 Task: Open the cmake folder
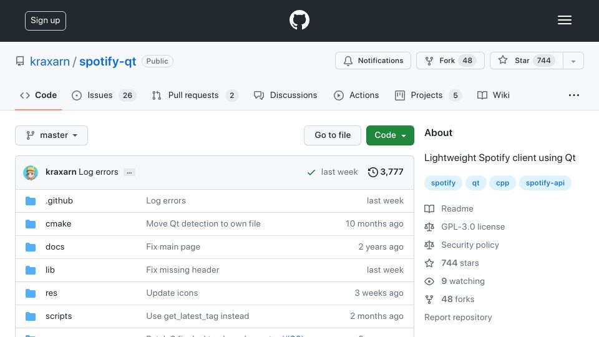coord(58,224)
